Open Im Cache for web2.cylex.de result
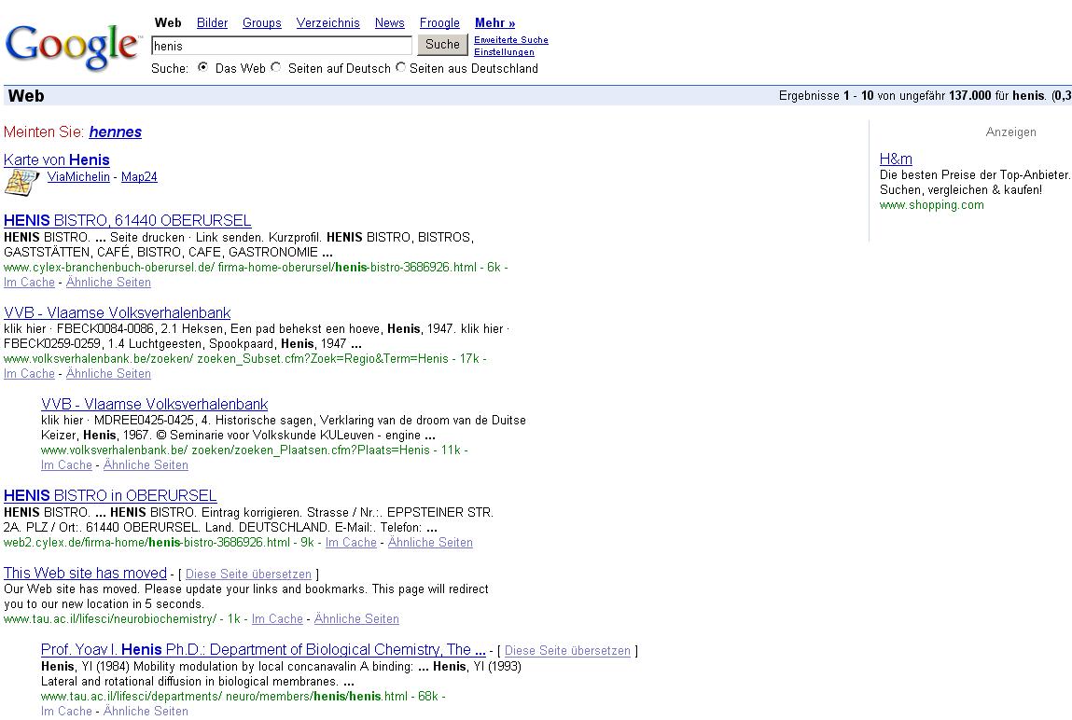Viewport: 1072px width, 720px height. point(351,543)
